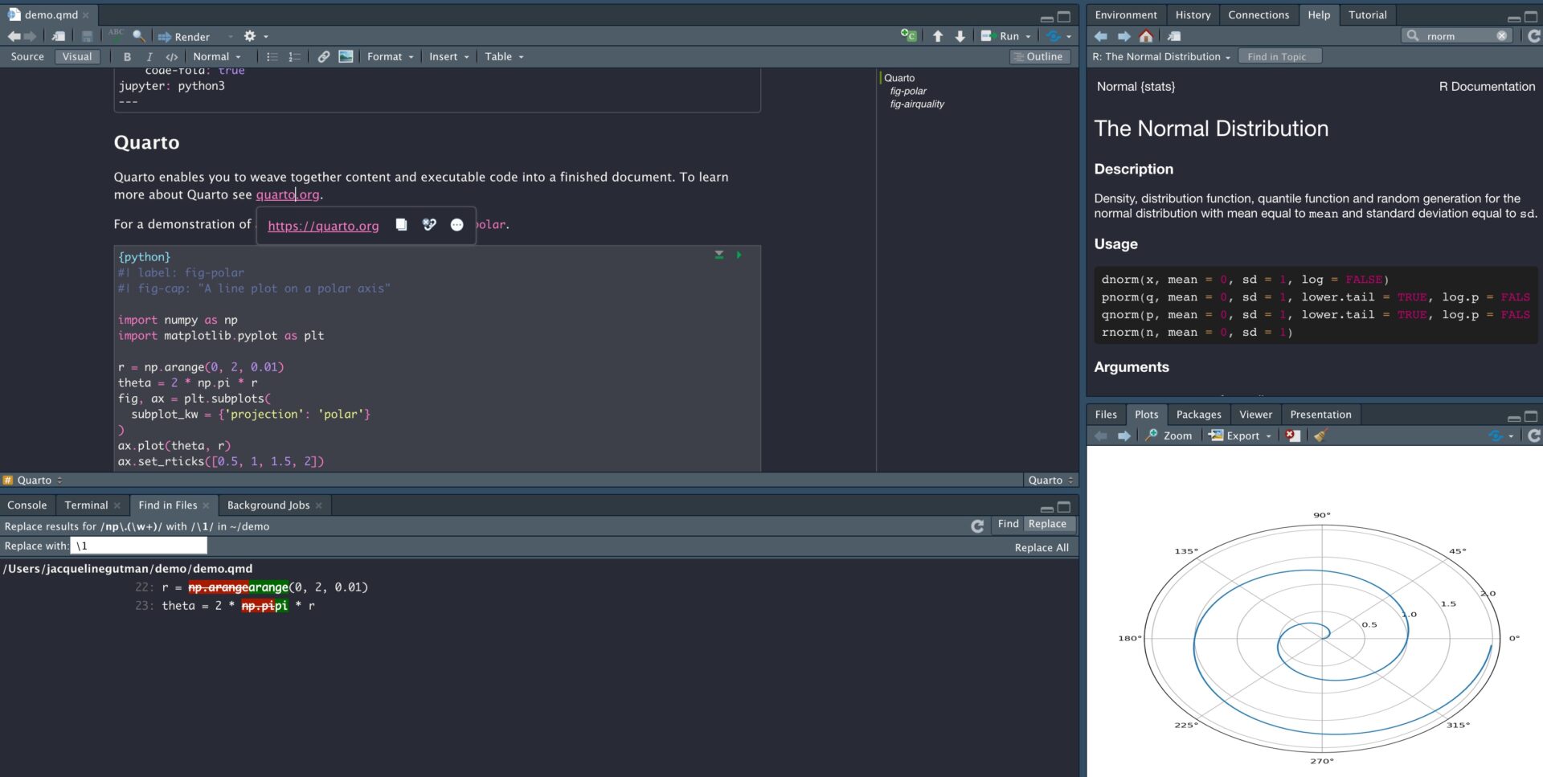Image resolution: width=1543 pixels, height=777 pixels.
Task: Switch to the Terminal tab
Action: (x=86, y=505)
